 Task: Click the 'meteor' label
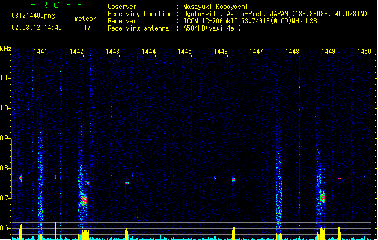coord(85,19)
